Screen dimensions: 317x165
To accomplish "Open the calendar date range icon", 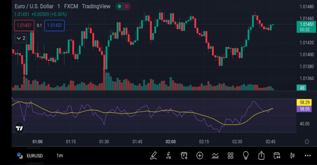I will (277, 155).
